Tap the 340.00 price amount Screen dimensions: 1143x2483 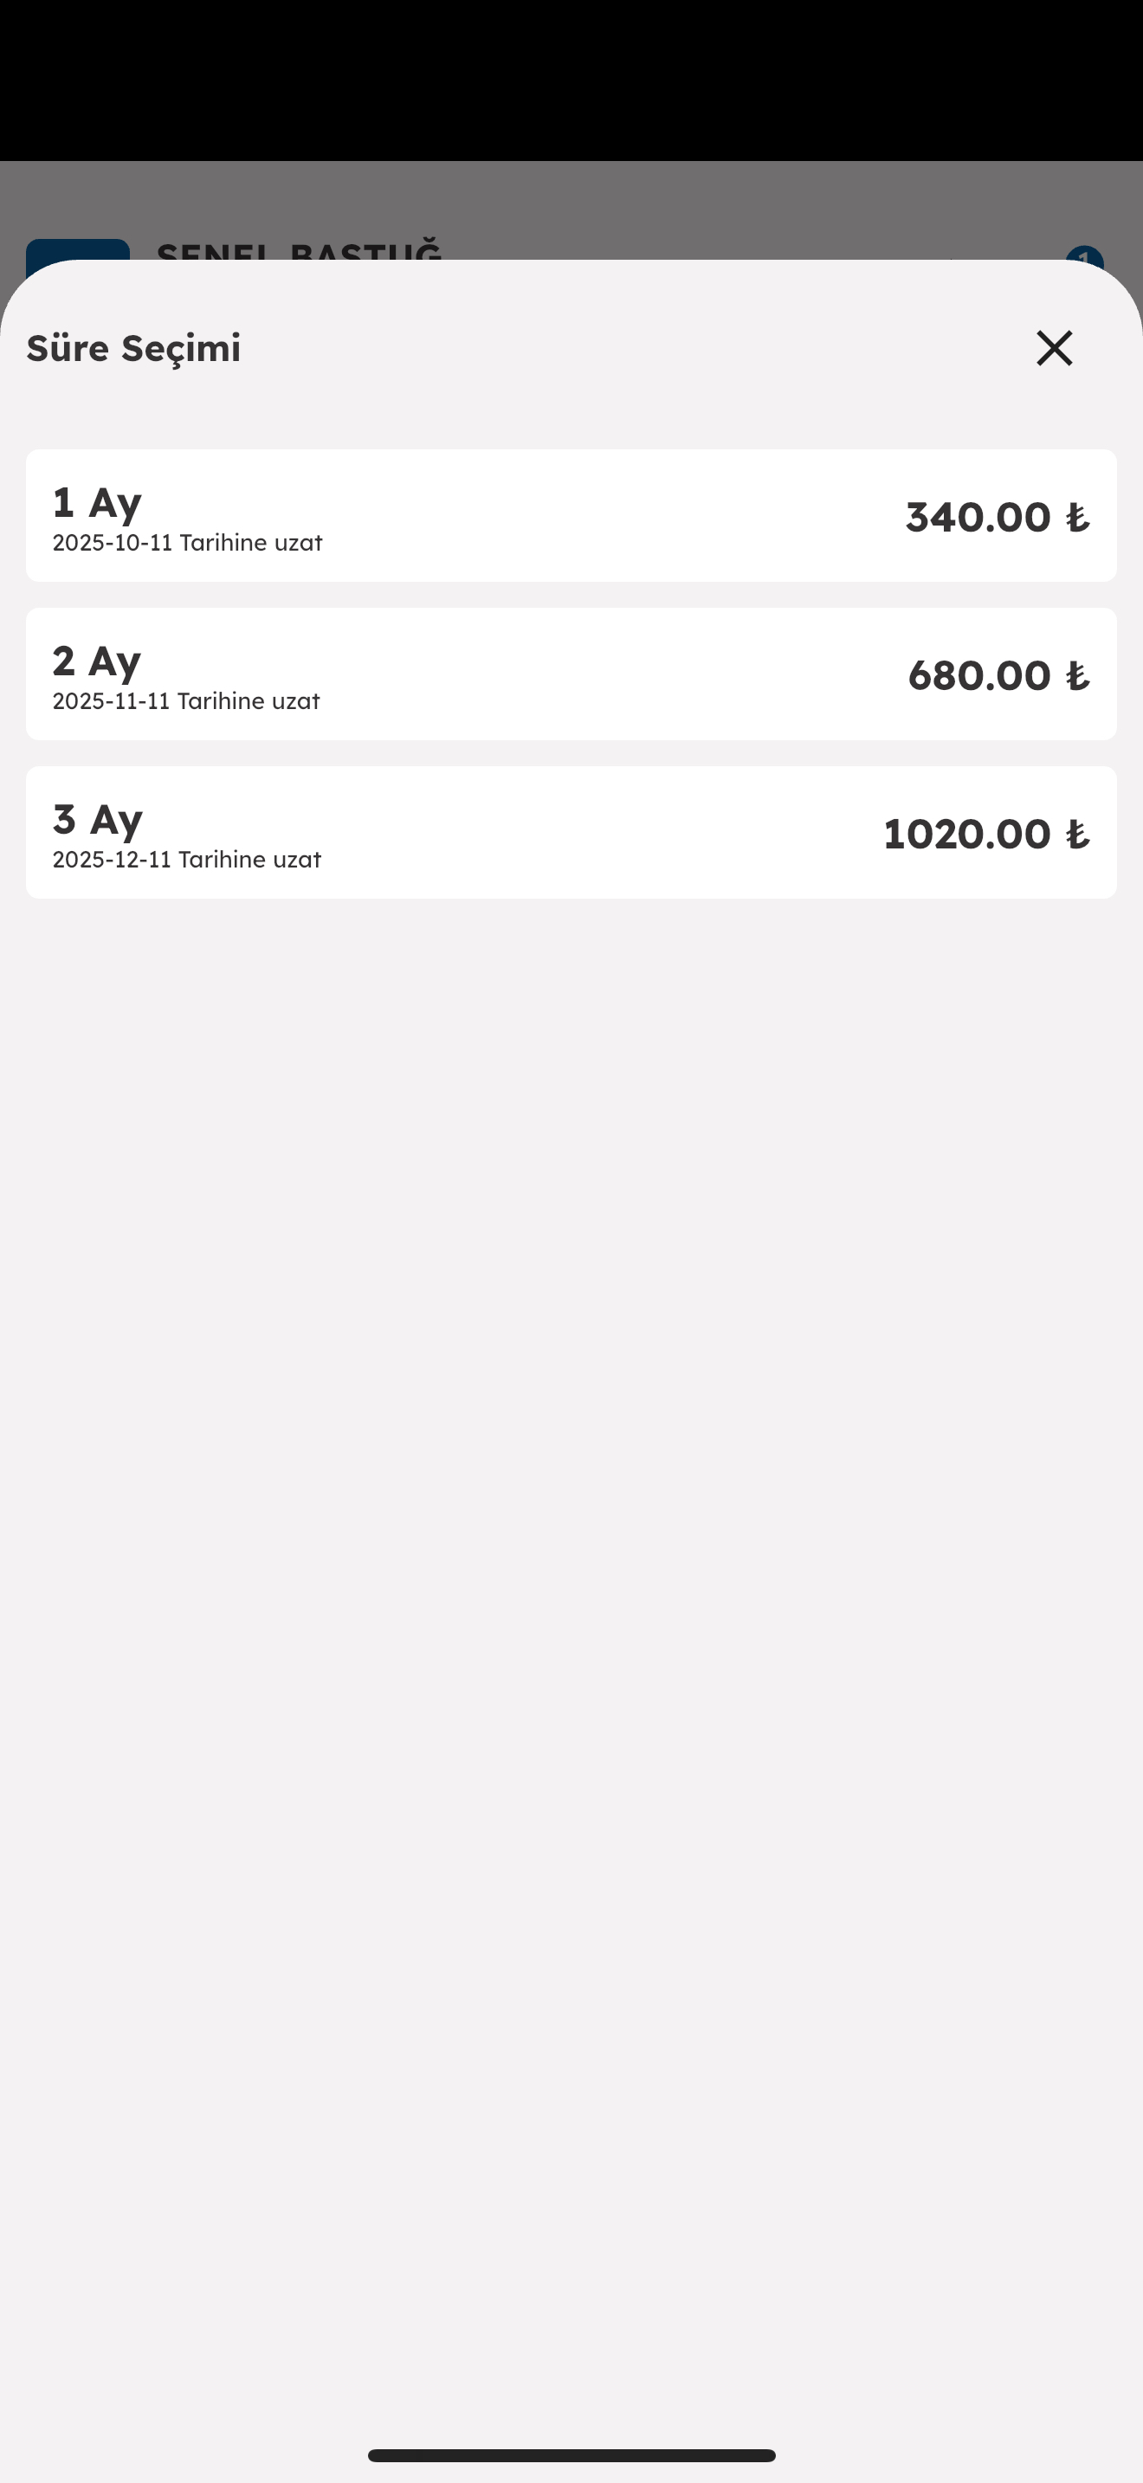[x=978, y=517]
